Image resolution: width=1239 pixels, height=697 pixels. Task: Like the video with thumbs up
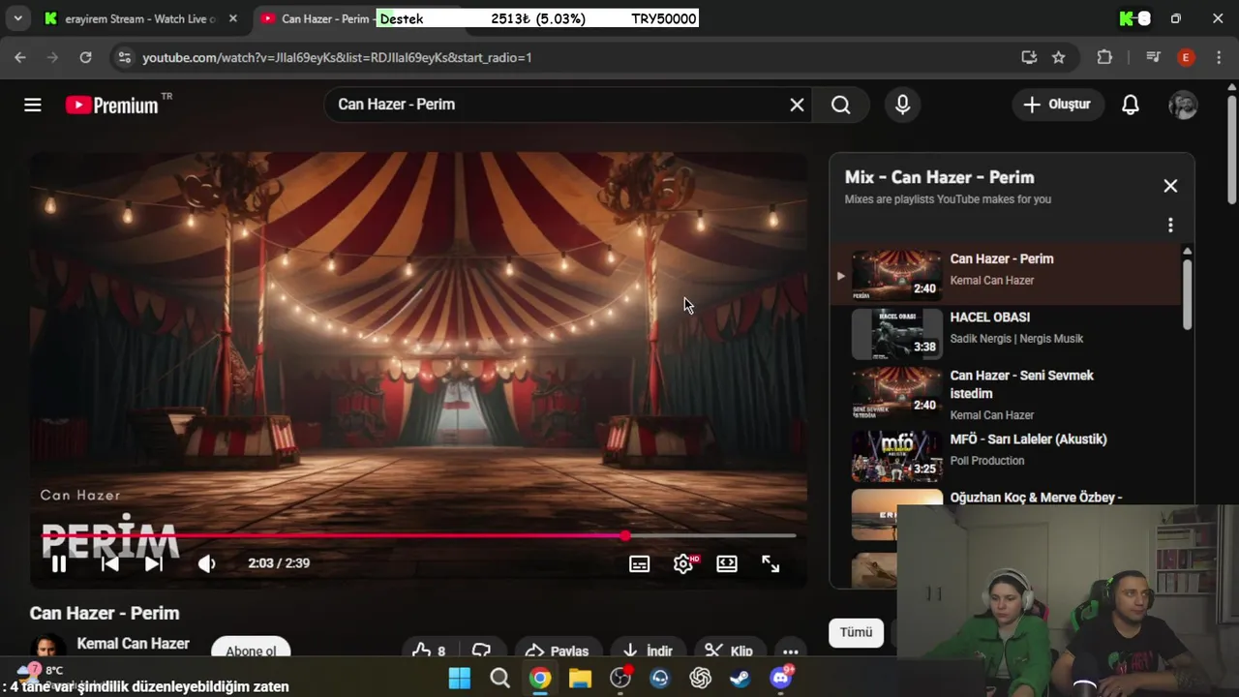[x=428, y=651]
